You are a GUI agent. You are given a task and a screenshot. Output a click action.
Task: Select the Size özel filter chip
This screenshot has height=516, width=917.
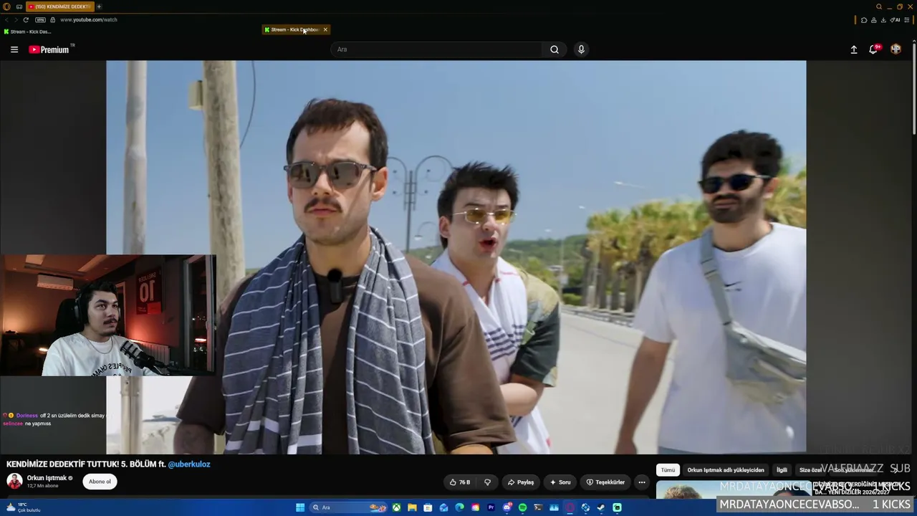pos(811,470)
